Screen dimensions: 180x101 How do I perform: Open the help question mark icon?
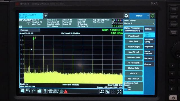45,91
